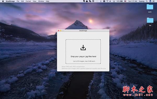The image size is (157, 99).
Task: Open the liupeng user account menu
Action: [142, 1]
